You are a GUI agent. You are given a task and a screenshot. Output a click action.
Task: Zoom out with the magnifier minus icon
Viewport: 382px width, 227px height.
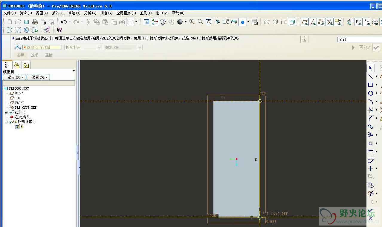[x=200, y=22]
